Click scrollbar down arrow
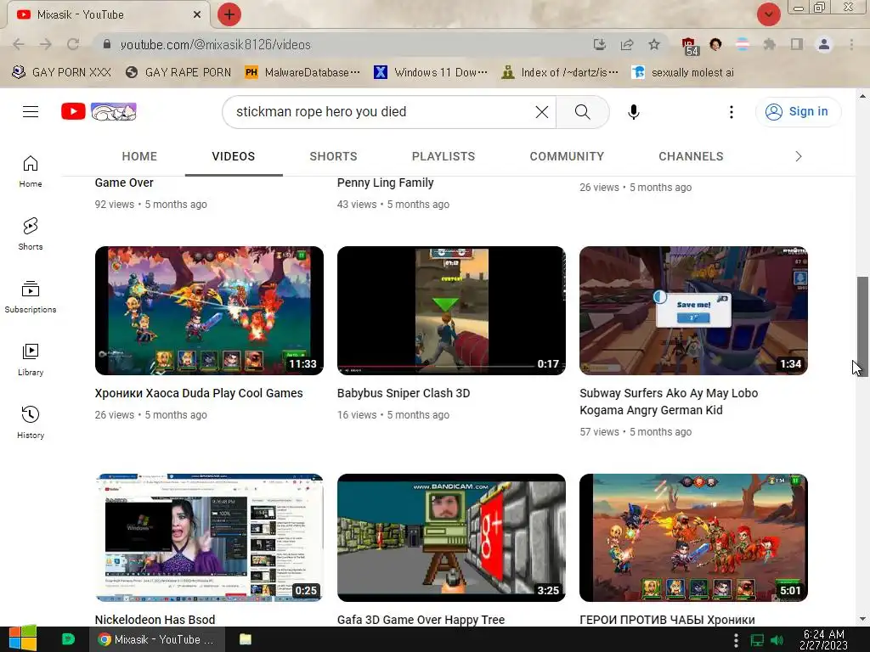 (862, 619)
